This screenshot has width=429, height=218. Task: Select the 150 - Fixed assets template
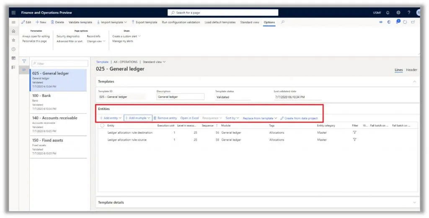(58, 147)
